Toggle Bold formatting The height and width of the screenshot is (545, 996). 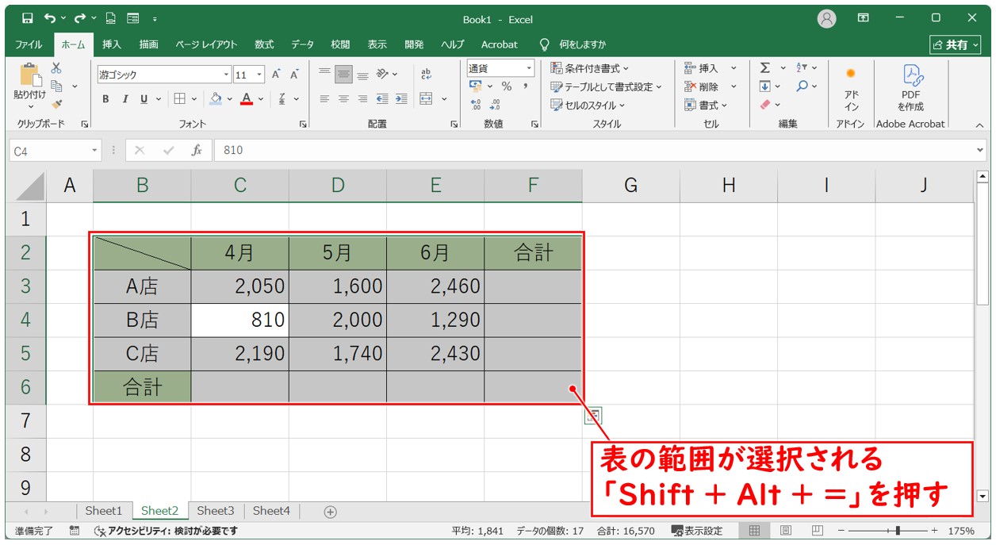click(x=105, y=99)
